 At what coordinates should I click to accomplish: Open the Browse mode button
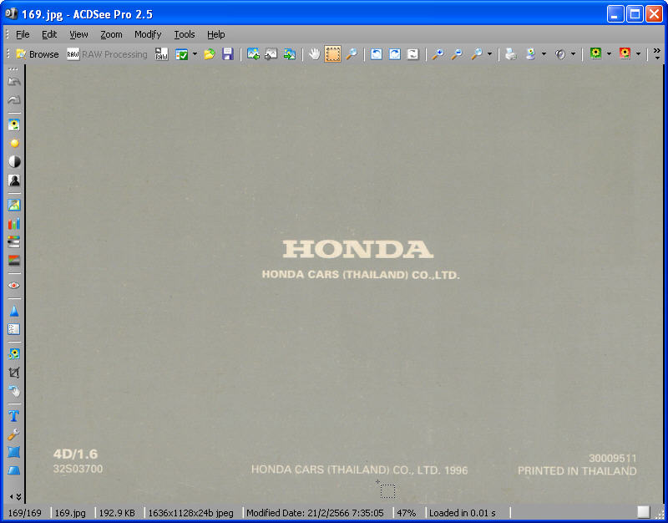38,54
